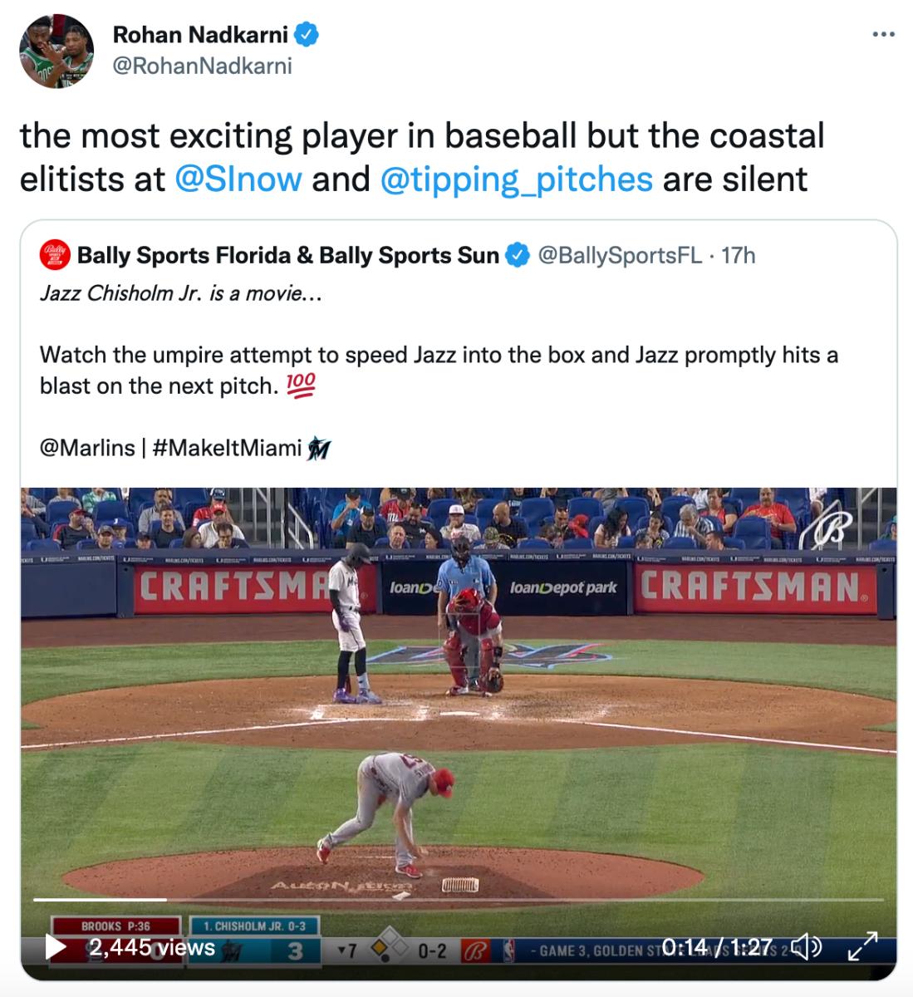The image size is (913, 997).
Task: Open the quoted tweet text body
Action: tap(438, 356)
